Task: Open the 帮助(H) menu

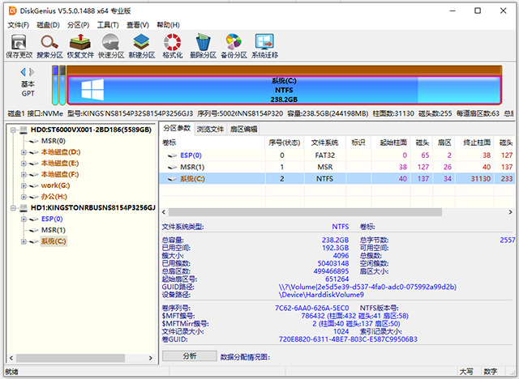Action: click(x=168, y=25)
